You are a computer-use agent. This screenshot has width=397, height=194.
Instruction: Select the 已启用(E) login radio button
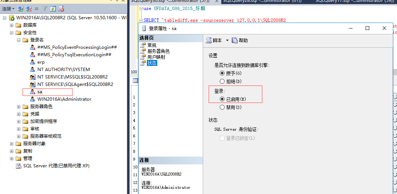tap(222, 99)
